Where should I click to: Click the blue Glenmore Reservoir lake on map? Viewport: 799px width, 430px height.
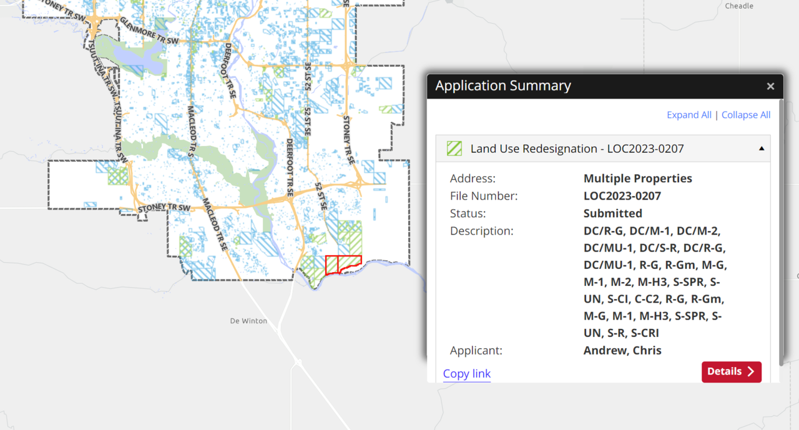click(x=140, y=61)
